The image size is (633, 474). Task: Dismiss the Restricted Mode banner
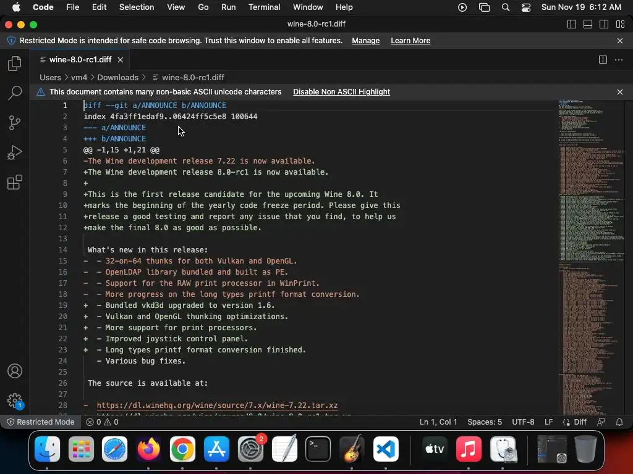619,41
